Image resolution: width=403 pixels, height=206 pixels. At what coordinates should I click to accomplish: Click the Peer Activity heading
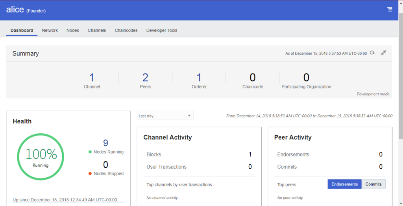click(293, 138)
